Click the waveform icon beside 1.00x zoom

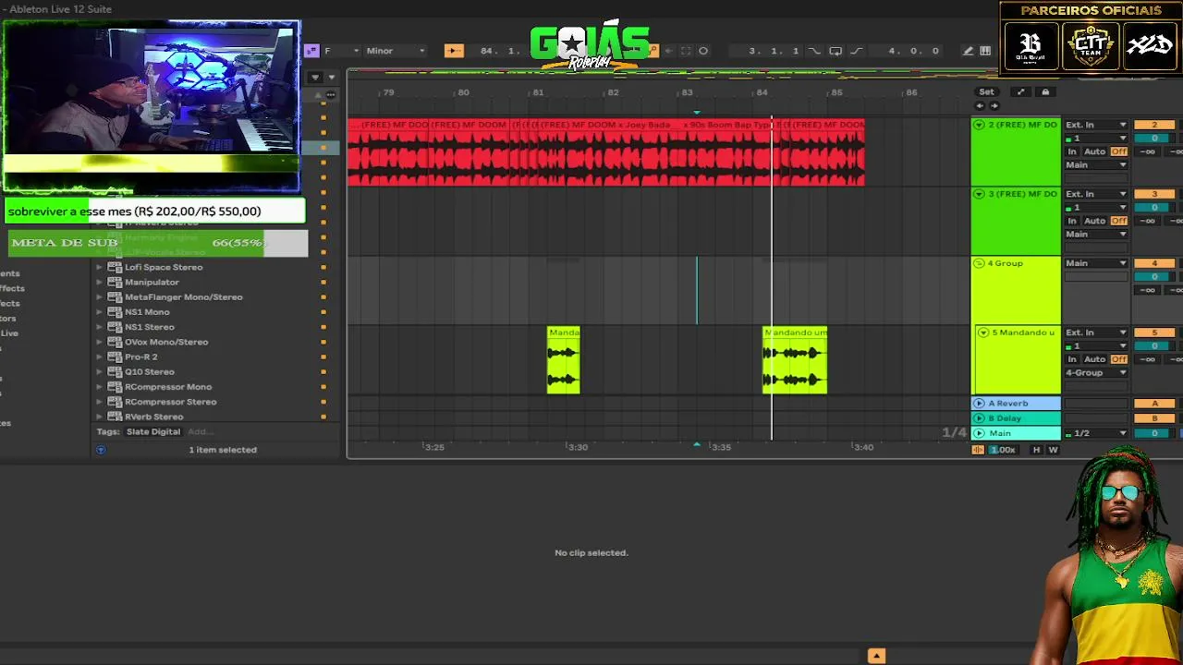pos(978,450)
